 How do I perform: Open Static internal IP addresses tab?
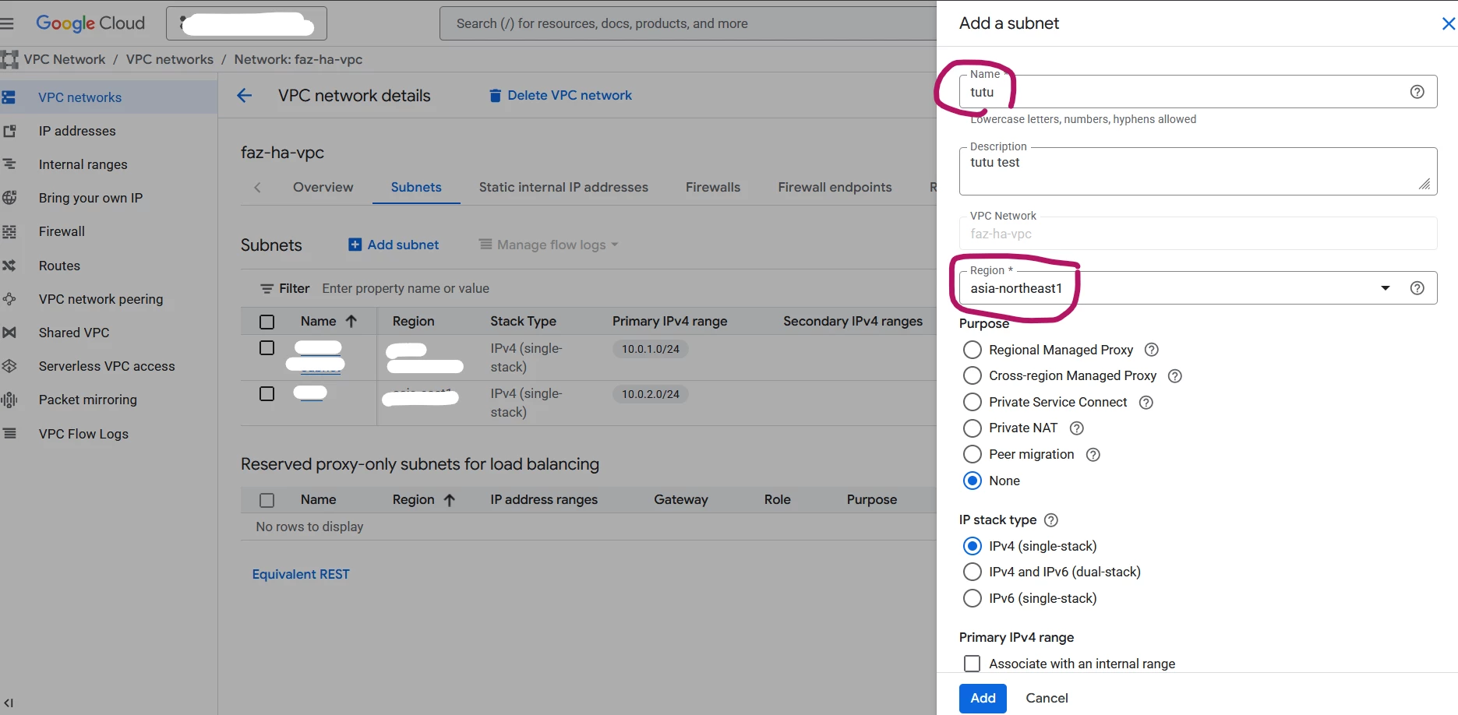click(x=563, y=187)
